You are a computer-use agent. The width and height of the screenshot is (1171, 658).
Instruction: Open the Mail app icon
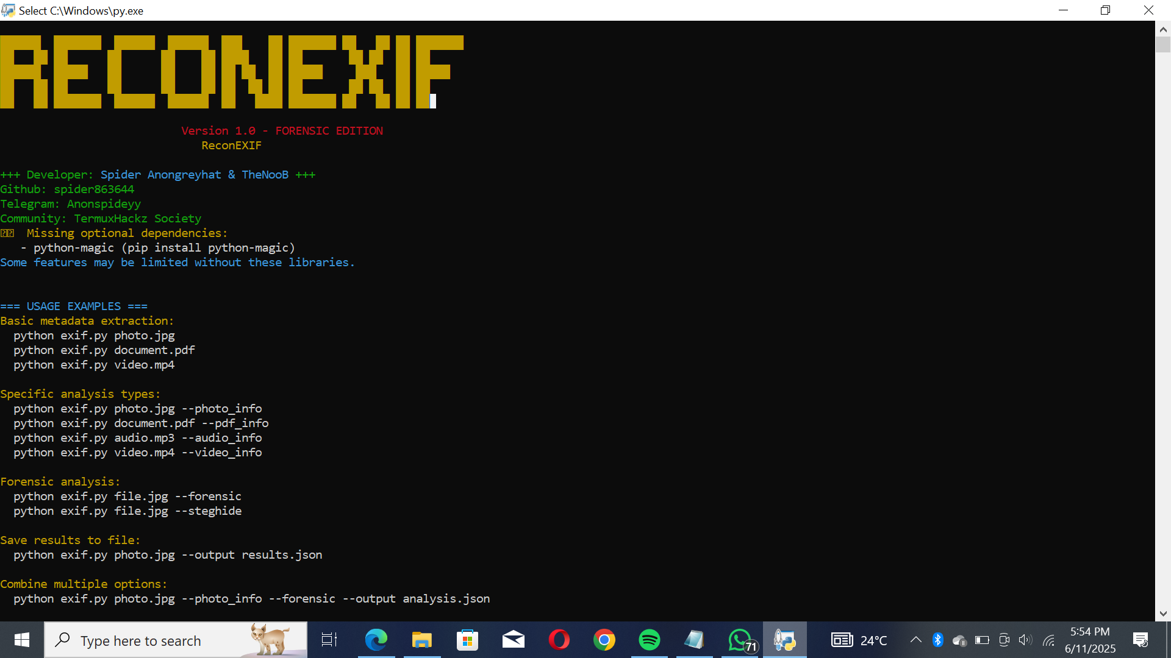click(514, 640)
